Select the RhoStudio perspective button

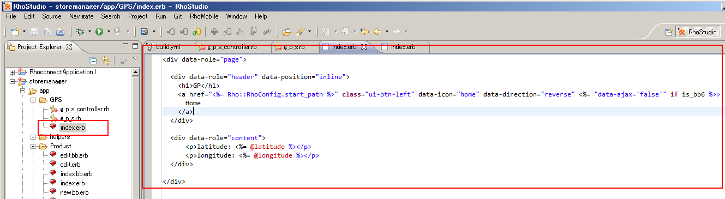pyautogui.click(x=698, y=32)
